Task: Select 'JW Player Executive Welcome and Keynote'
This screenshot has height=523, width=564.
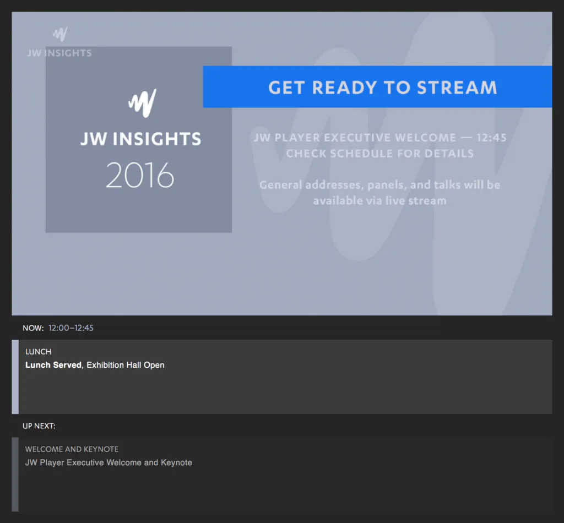Action: tap(109, 462)
